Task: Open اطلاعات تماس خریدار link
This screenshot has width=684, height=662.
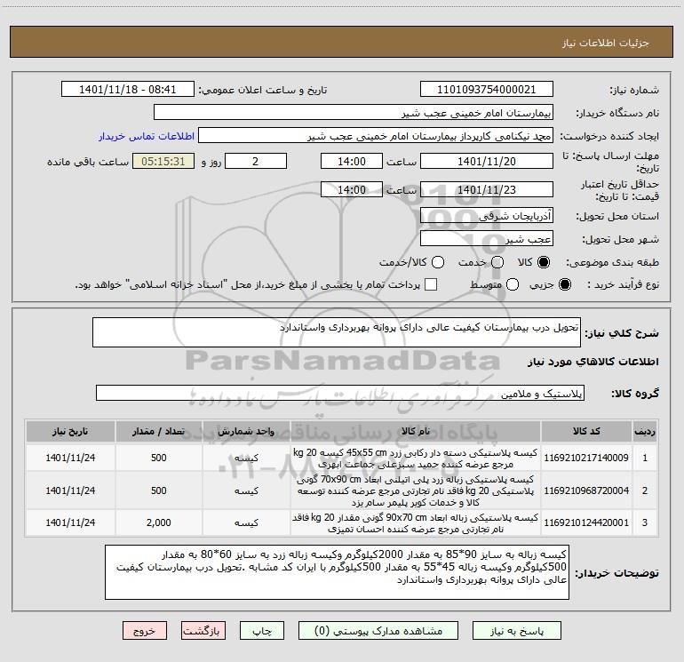Action: (x=147, y=136)
